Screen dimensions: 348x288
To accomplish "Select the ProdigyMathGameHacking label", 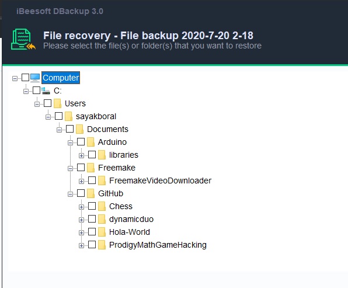I will (x=158, y=245).
